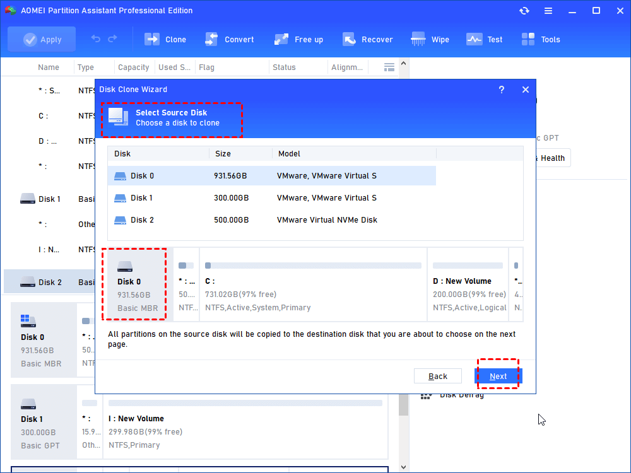Viewport: 631px width, 473px height.
Task: Open the Free up tool
Action: pos(298,38)
